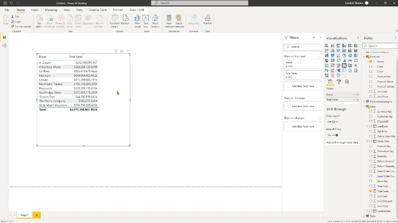Switch to the Insert ribbon tab
398x223 pixels.
[35, 10]
